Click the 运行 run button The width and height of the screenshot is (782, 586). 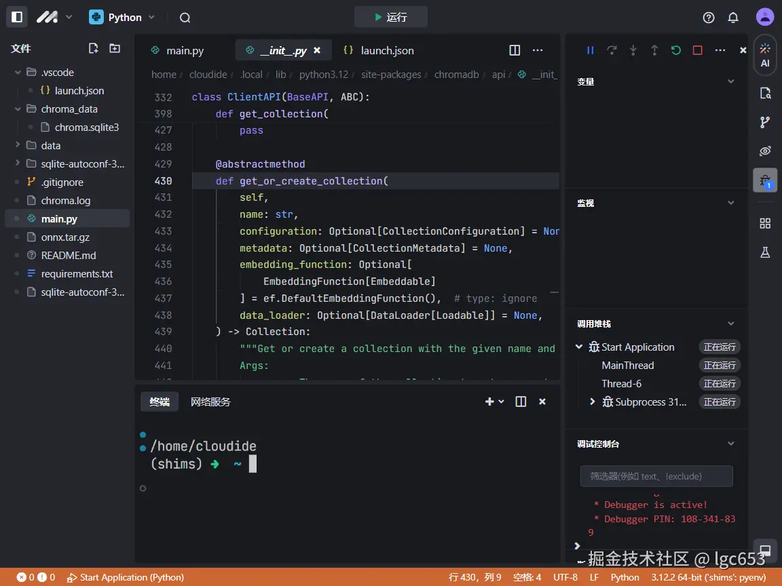click(391, 17)
